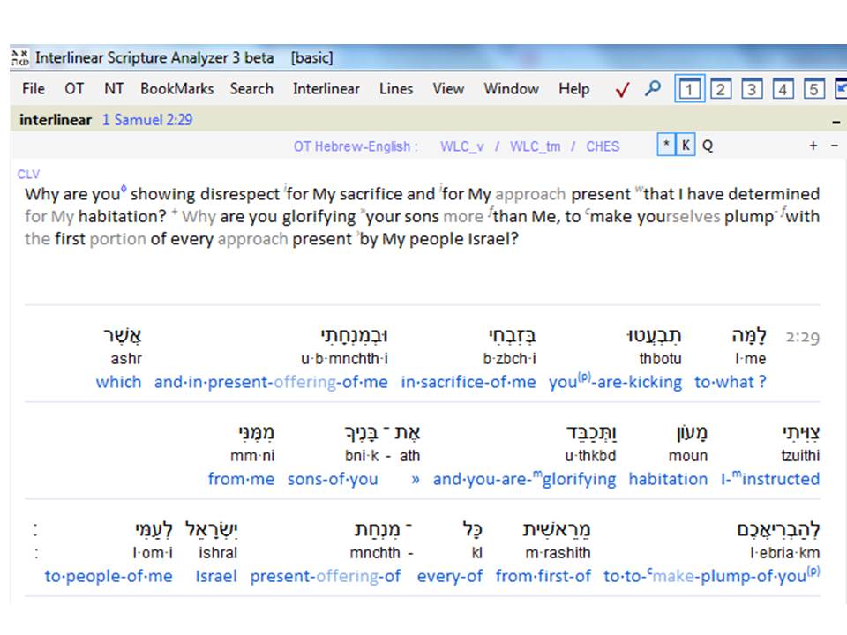The image size is (847, 635).
Task: Switch to window layout 4
Action: [x=783, y=89]
